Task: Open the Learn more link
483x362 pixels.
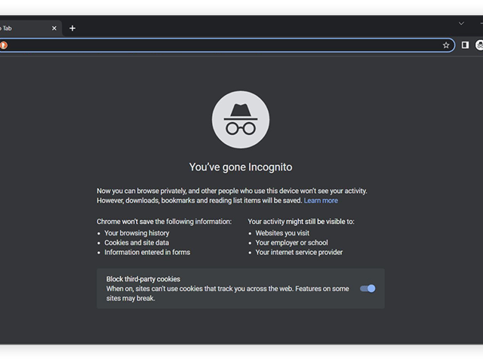Action: click(321, 201)
